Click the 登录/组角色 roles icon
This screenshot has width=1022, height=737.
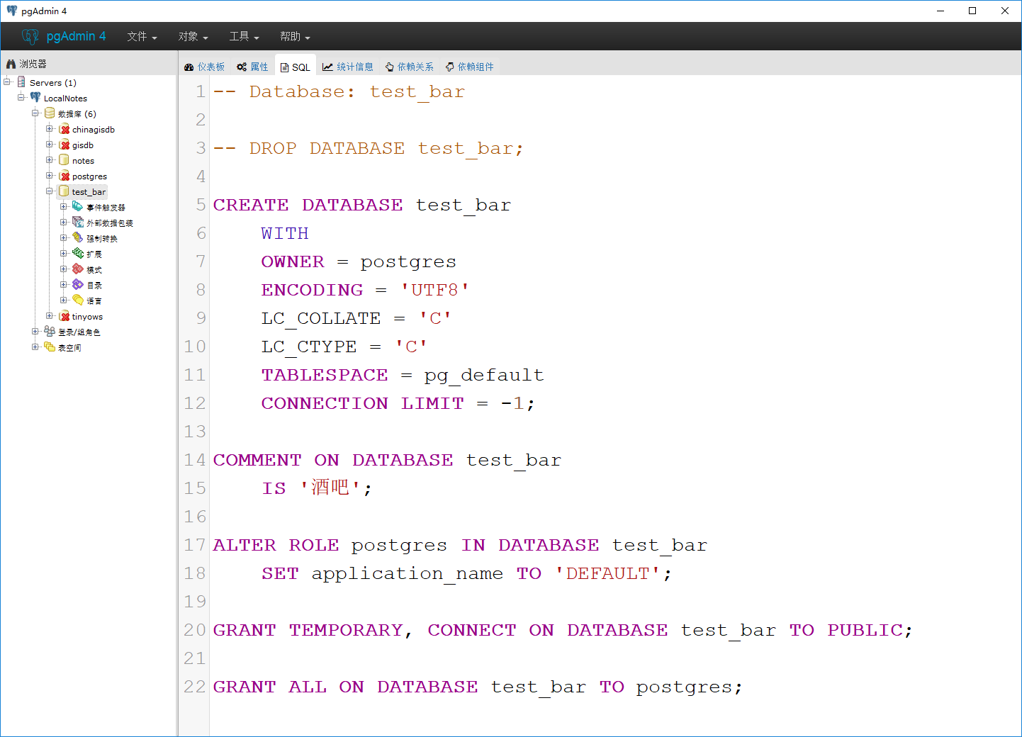click(x=50, y=332)
